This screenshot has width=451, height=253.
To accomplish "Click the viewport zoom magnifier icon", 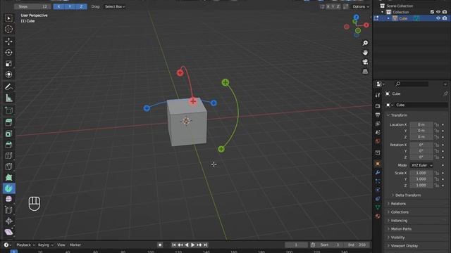I will (x=365, y=43).
